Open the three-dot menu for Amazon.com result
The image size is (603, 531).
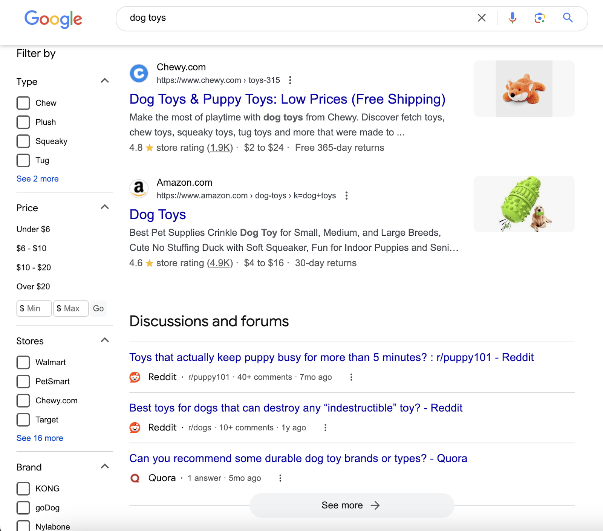pos(346,195)
